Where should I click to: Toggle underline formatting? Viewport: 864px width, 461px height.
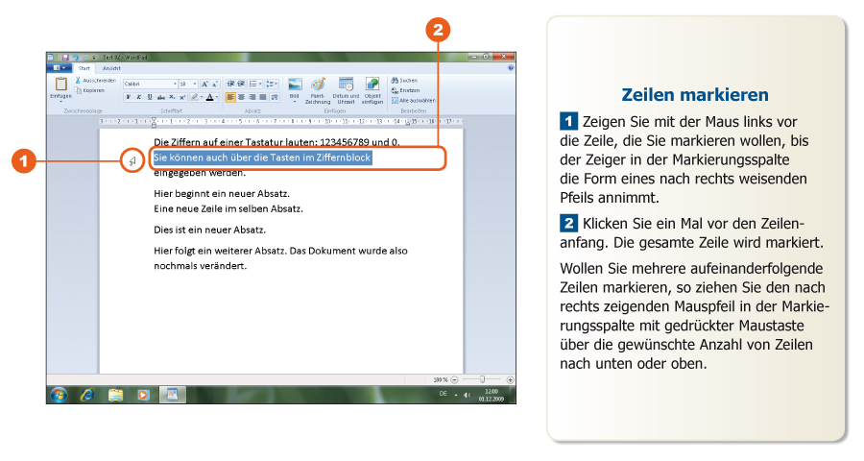pyautogui.click(x=149, y=97)
